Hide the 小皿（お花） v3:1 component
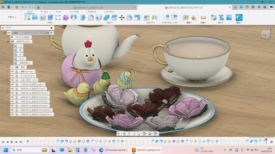Screen dimensions: 275x154 (12, 80)
